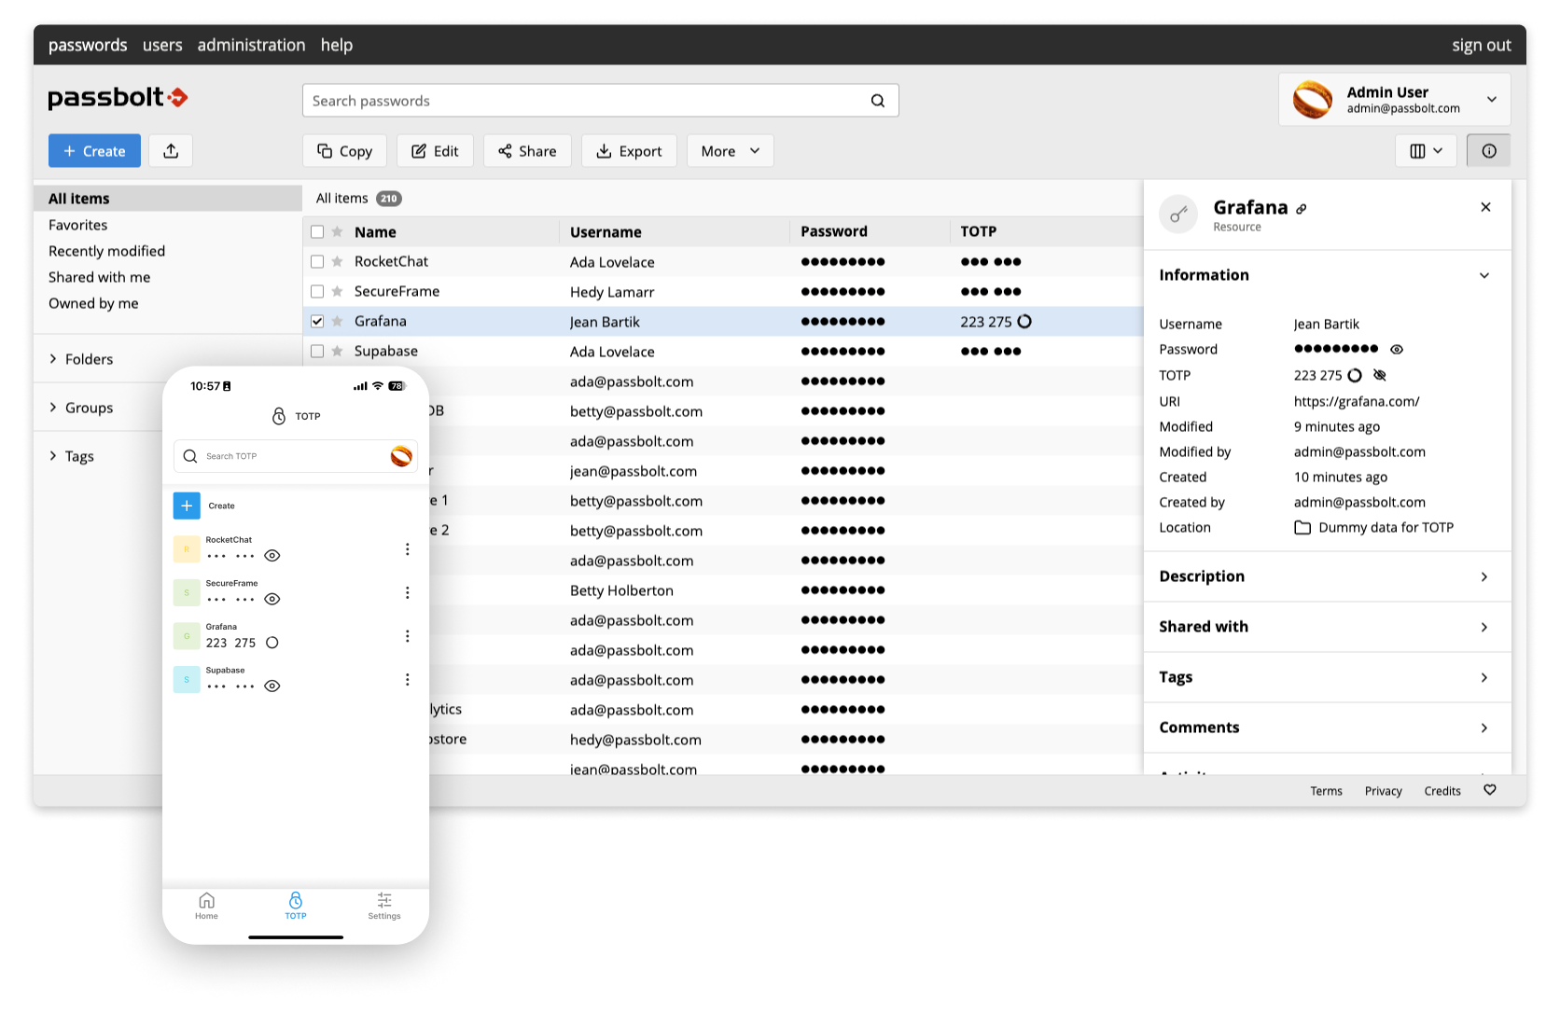Open RocketChat three-dot menu on phone

(407, 549)
